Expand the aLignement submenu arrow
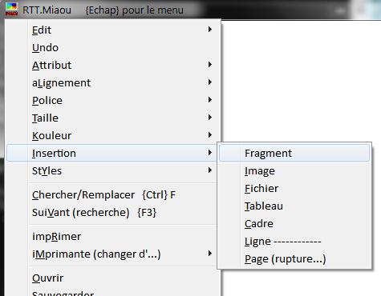This screenshot has width=381, height=296. coord(210,82)
